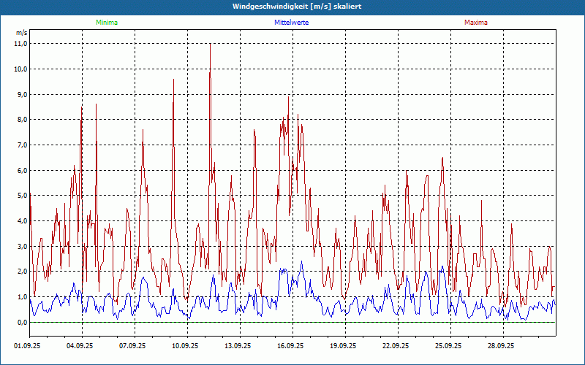Select the 2,0 y-axis value
Image resolution: width=585 pixels, height=365 pixels.
tap(23, 272)
